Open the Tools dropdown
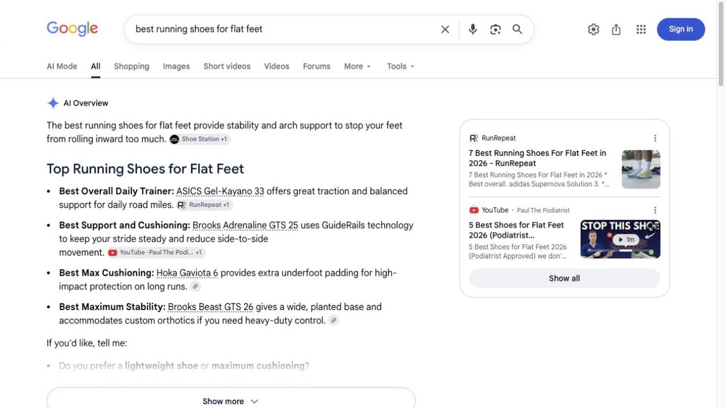Image resolution: width=725 pixels, height=408 pixels. (x=401, y=66)
